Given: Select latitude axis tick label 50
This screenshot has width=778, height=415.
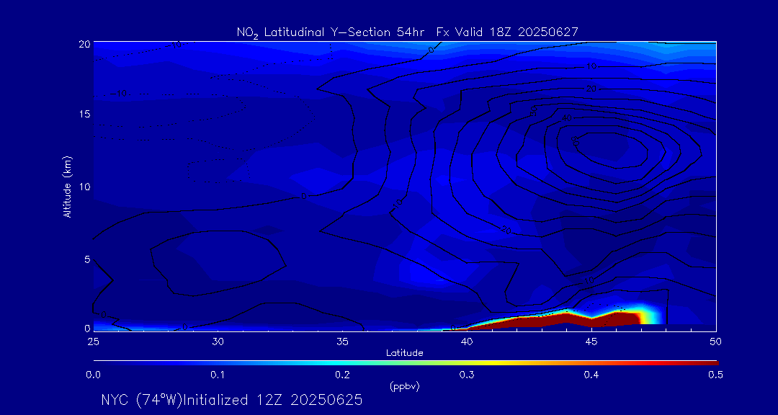Looking at the screenshot, I should tap(716, 341).
